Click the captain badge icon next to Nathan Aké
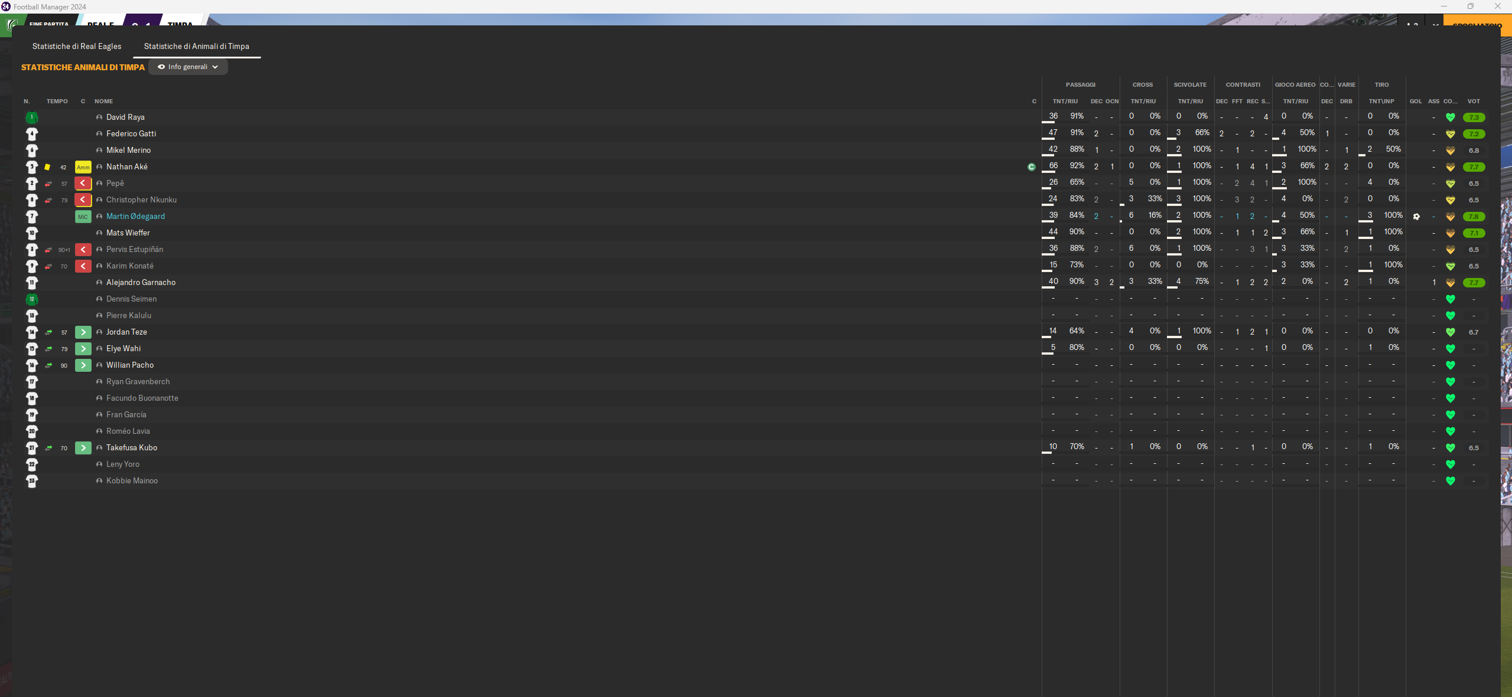The image size is (1512, 697). pos(1032,167)
